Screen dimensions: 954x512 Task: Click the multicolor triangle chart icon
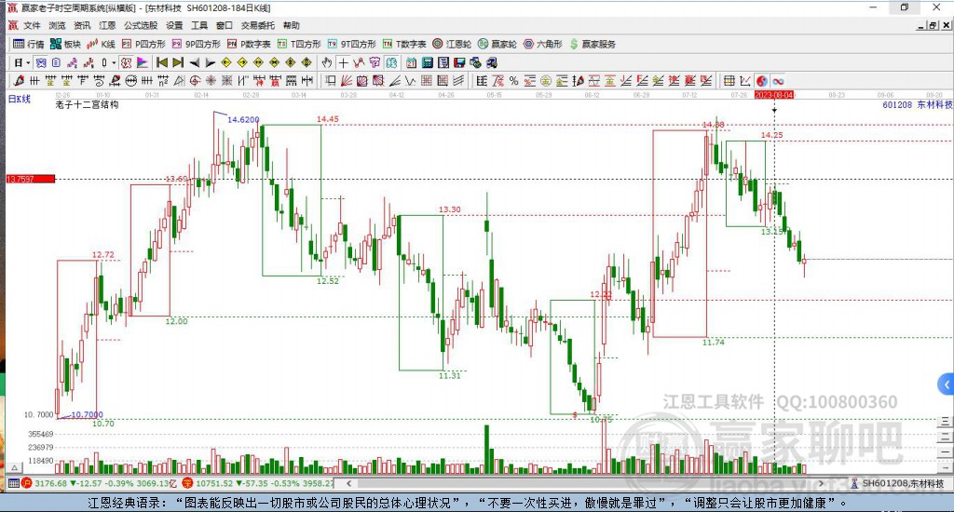pos(143,62)
